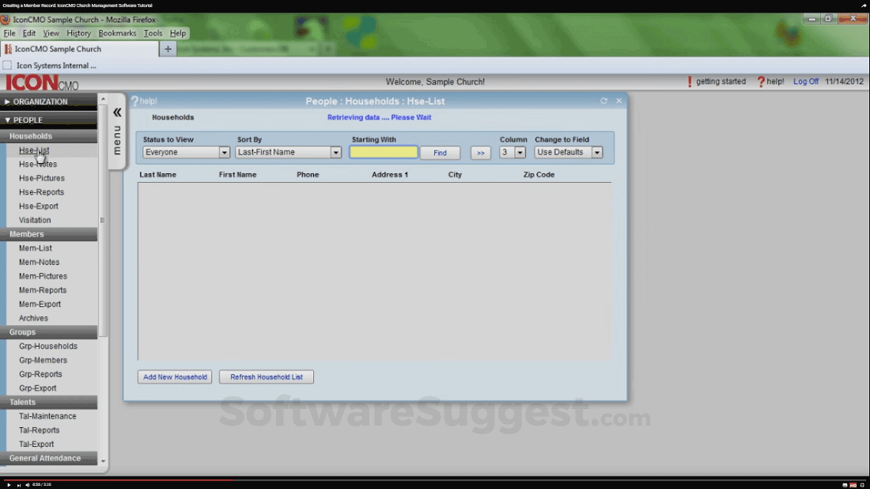Toggle the video volume speaker icon

pyautogui.click(x=27, y=485)
